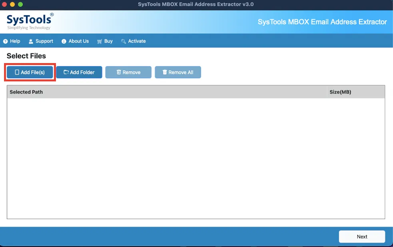Open the Help menu

pos(12,41)
